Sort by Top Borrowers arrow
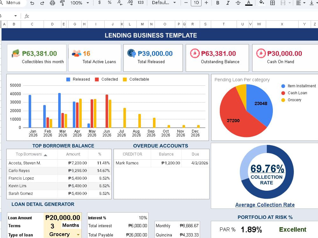The height and width of the screenshot is (238, 318). coord(45,155)
